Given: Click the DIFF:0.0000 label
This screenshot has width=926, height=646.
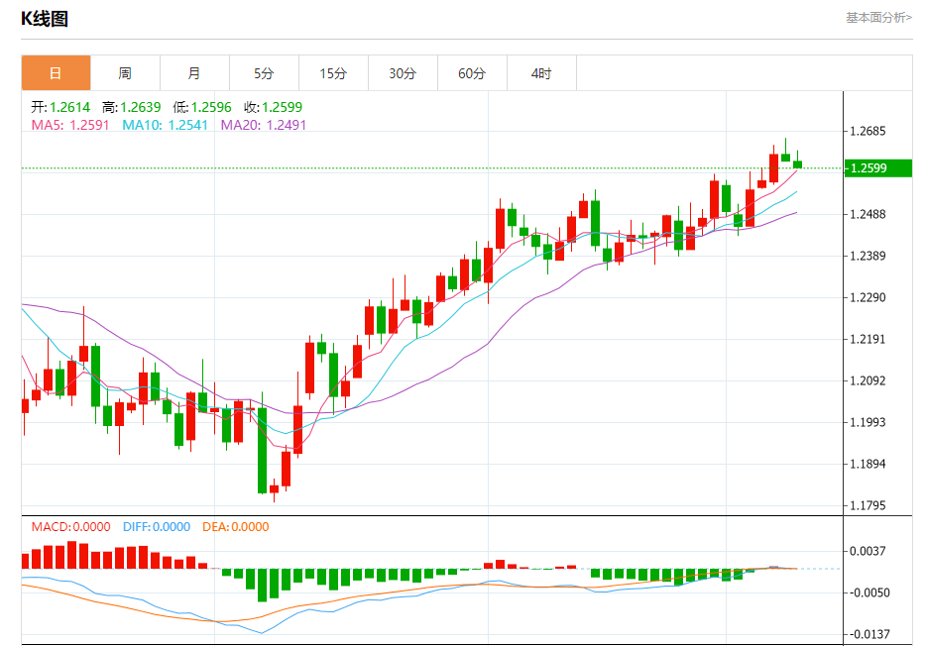Looking at the screenshot, I should 157,527.
